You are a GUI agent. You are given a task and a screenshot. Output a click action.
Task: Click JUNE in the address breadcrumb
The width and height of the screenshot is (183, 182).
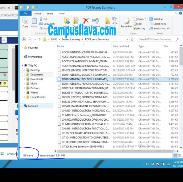[54, 39]
